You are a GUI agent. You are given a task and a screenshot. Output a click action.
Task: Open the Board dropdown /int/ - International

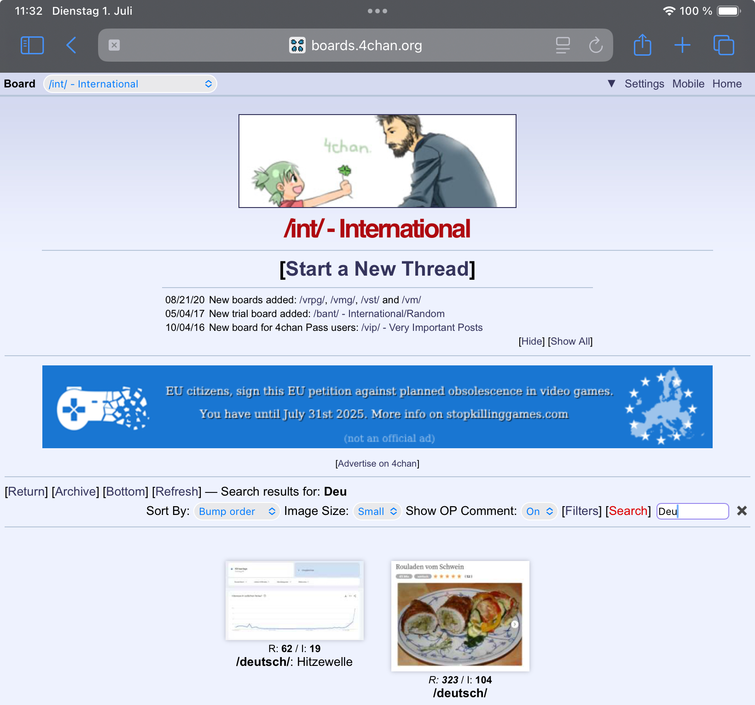[130, 84]
